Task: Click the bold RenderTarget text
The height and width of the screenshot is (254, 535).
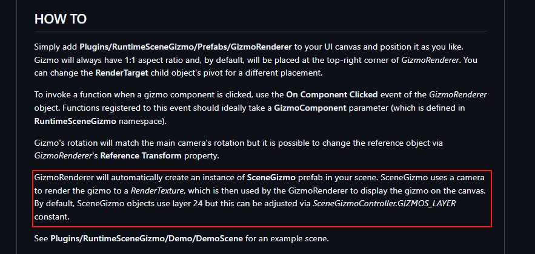Action: [122, 74]
